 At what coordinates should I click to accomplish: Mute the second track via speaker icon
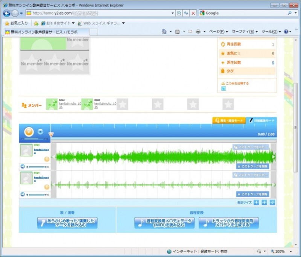pos(23,194)
